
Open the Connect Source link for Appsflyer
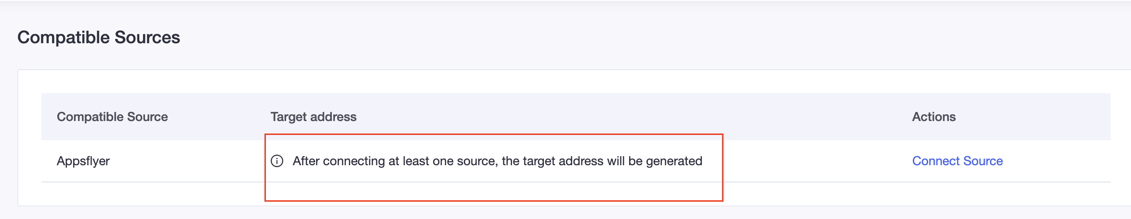[x=957, y=161]
